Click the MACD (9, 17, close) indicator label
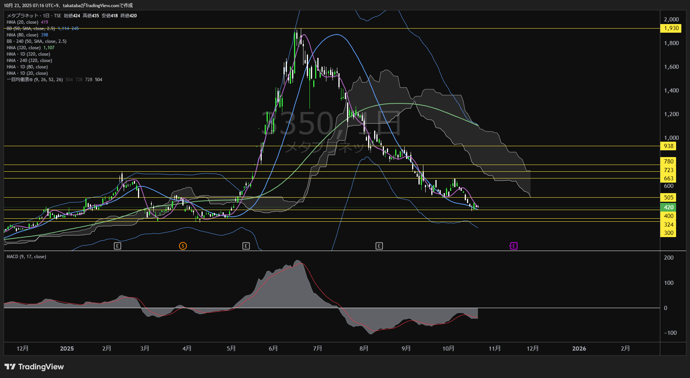690x378 pixels. click(x=26, y=257)
